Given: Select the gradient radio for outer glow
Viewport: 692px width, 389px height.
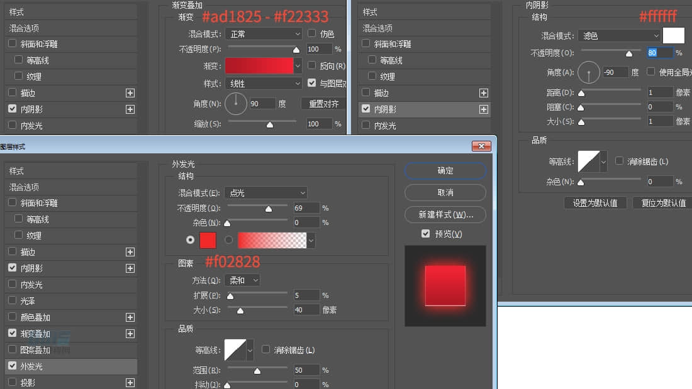Looking at the screenshot, I should (x=228, y=240).
